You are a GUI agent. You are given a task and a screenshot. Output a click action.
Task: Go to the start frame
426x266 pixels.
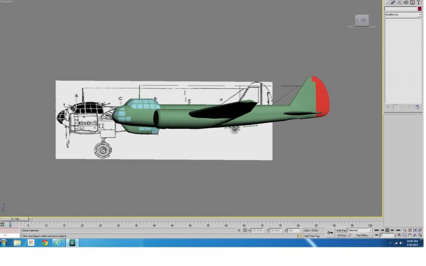click(x=376, y=230)
